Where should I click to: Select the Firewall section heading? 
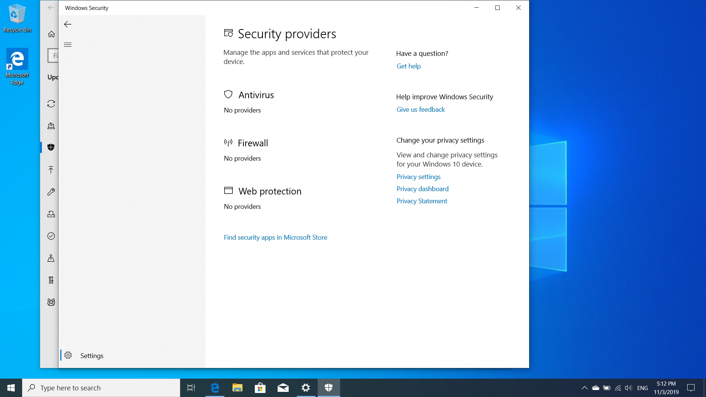coord(253,143)
